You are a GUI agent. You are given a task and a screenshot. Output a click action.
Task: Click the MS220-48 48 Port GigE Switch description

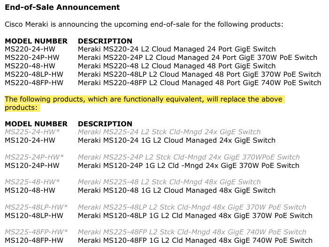176,66
